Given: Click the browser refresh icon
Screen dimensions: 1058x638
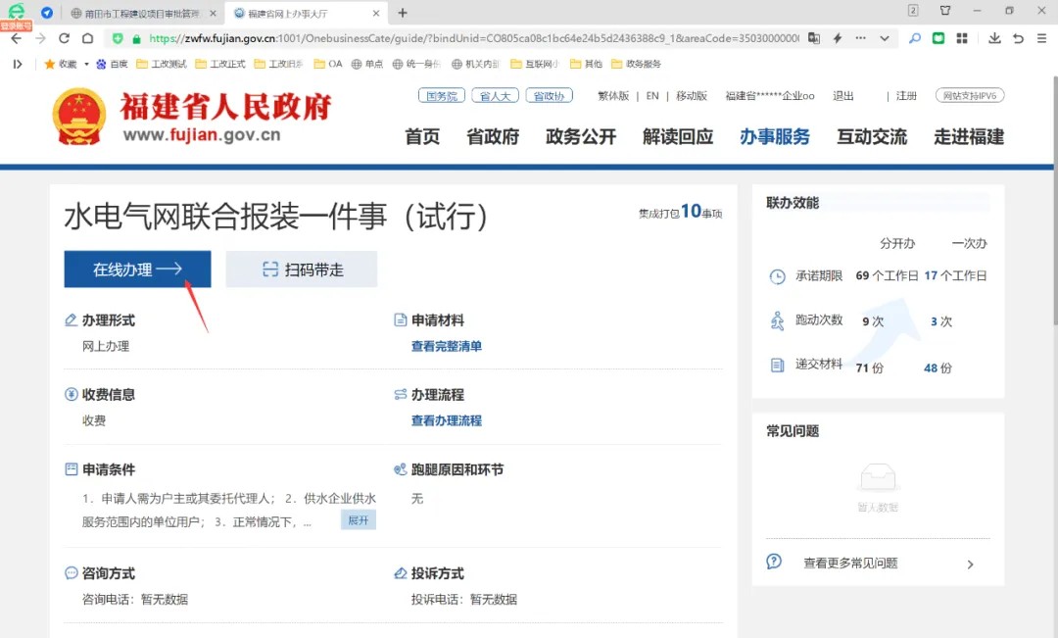Looking at the screenshot, I should [x=64, y=38].
